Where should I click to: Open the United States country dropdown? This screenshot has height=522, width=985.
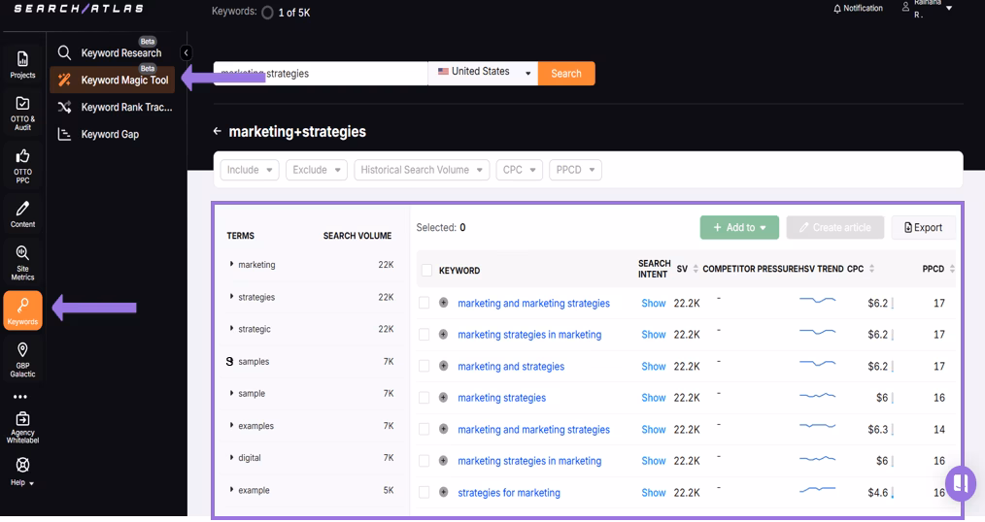click(483, 73)
